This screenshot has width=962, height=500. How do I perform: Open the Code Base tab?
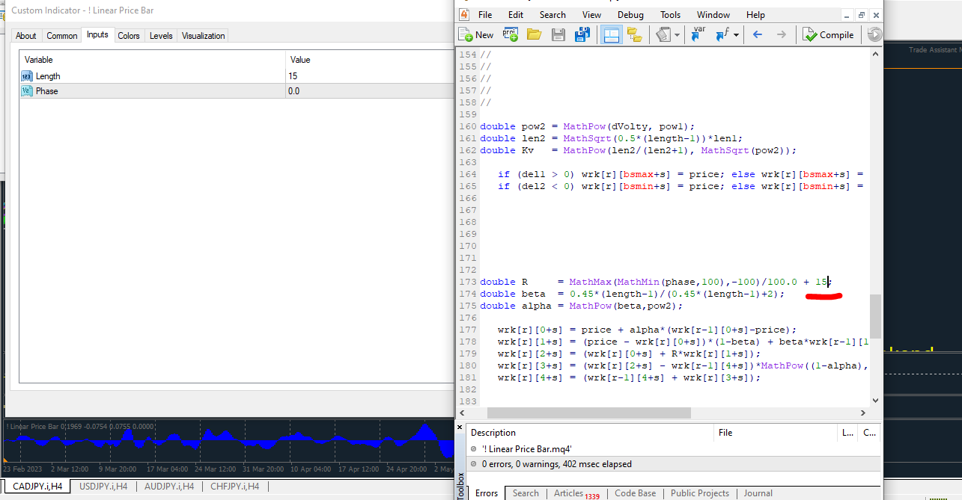635,493
